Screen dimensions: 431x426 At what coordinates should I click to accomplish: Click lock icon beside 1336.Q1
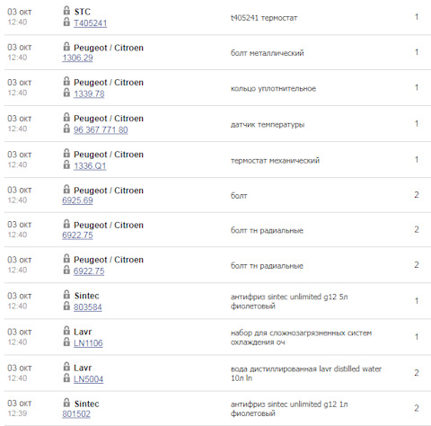pyautogui.click(x=66, y=164)
